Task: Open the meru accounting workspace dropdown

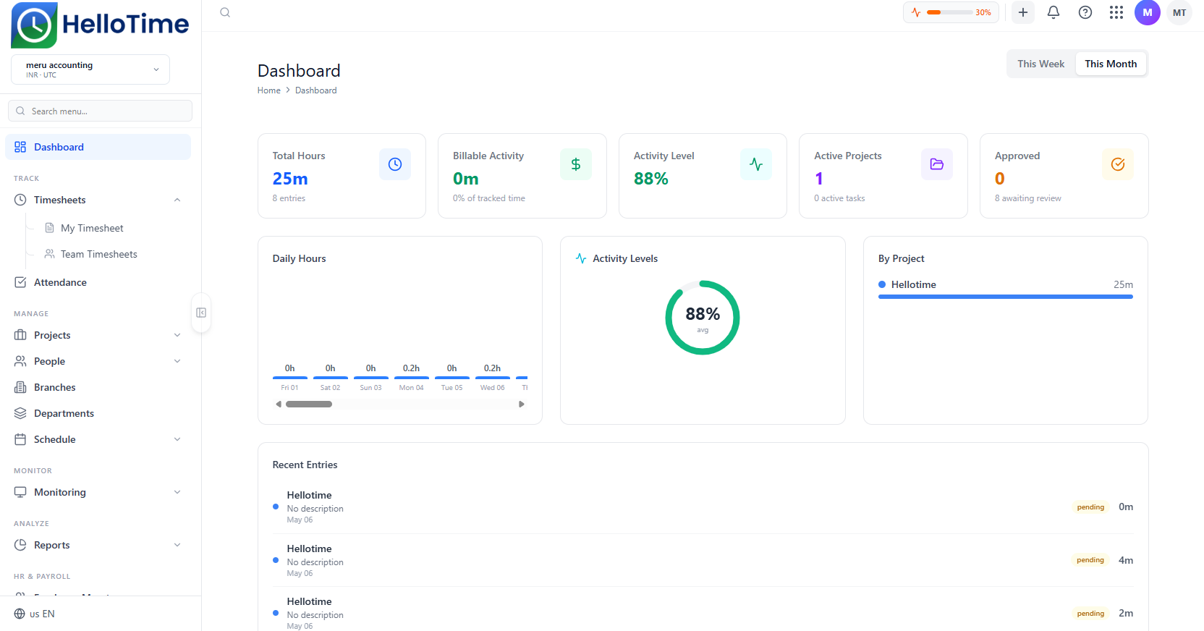Action: tap(90, 69)
